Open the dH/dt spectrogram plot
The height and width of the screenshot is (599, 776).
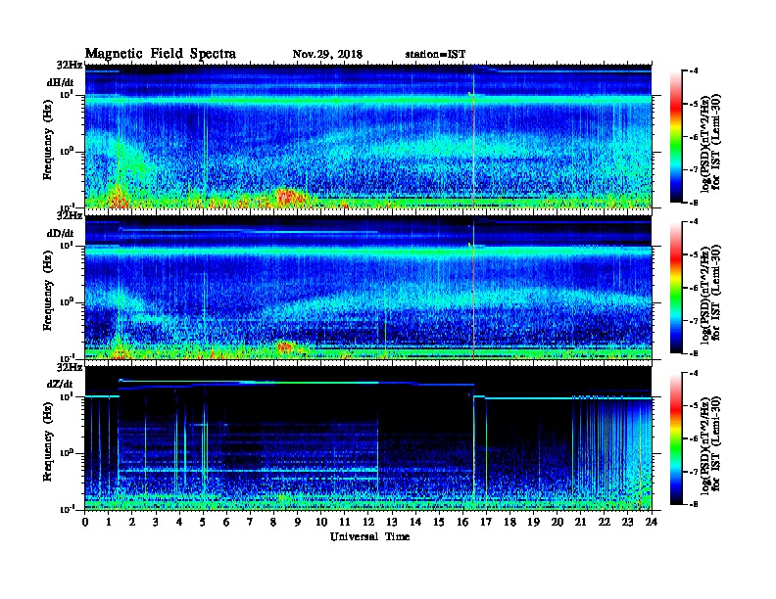[x=368, y=136]
